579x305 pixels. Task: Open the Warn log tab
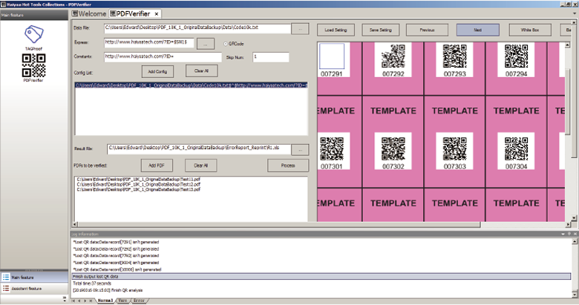click(x=123, y=301)
